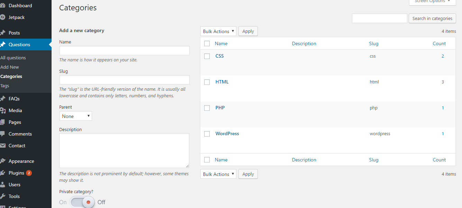
Task: Check the CSS category checkbox
Action: coord(207,56)
